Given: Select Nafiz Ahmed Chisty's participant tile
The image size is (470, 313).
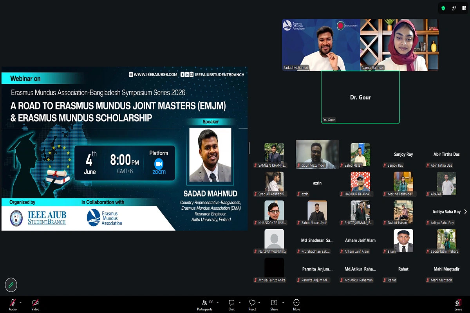Looking at the screenshot, I should [x=274, y=241].
